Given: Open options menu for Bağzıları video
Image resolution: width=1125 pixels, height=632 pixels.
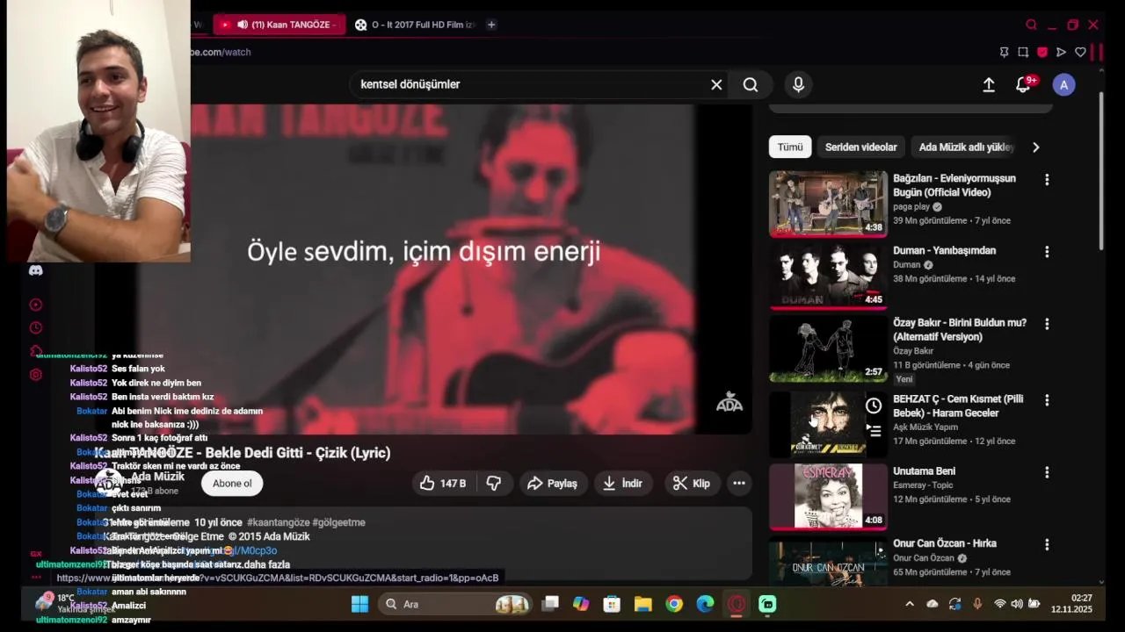Looking at the screenshot, I should coord(1047,179).
